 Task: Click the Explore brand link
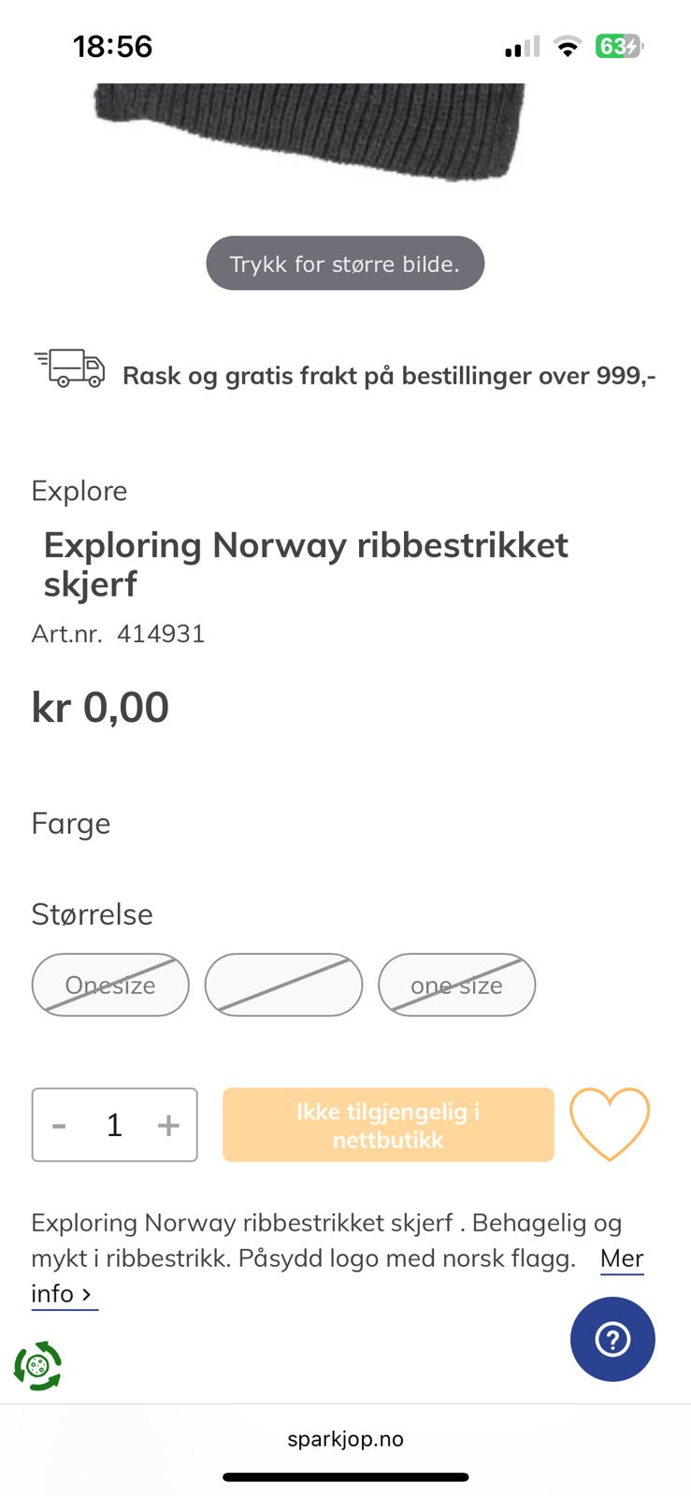79,491
